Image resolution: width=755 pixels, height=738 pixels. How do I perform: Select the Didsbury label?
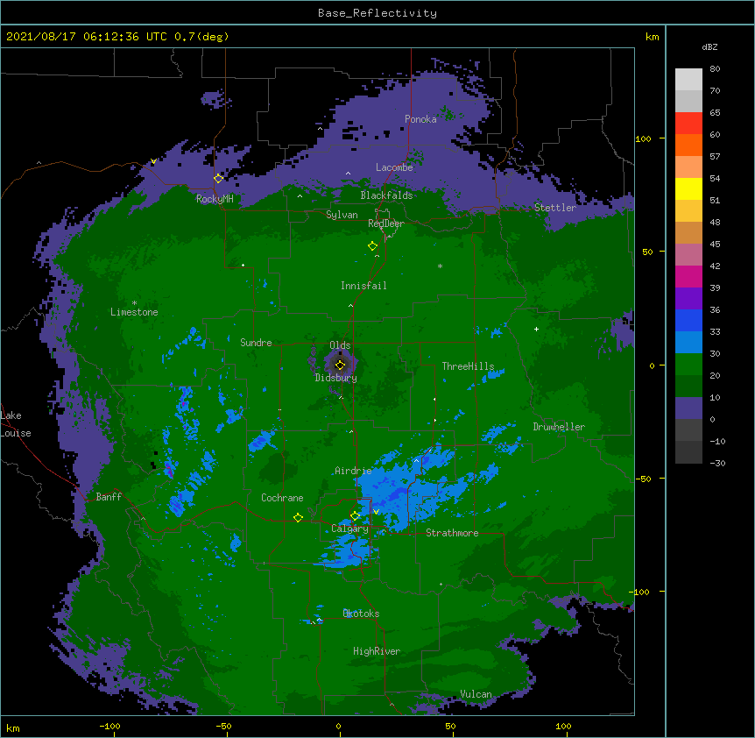pyautogui.click(x=336, y=378)
